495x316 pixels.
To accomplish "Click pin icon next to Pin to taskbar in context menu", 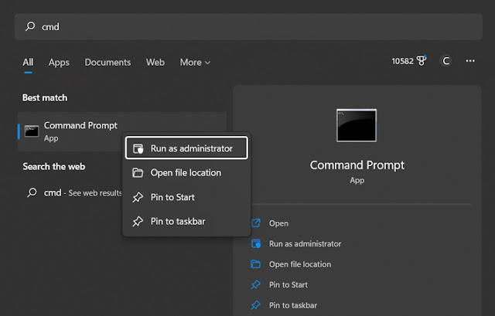I will pyautogui.click(x=138, y=222).
